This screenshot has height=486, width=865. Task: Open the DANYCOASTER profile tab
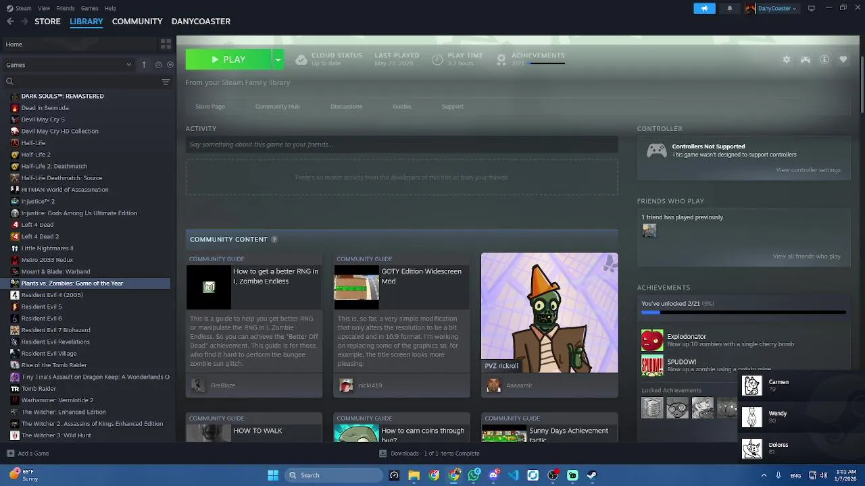point(201,22)
